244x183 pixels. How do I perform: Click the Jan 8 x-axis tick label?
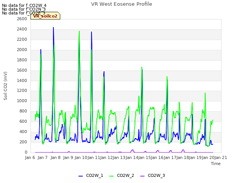click(x=55, y=157)
